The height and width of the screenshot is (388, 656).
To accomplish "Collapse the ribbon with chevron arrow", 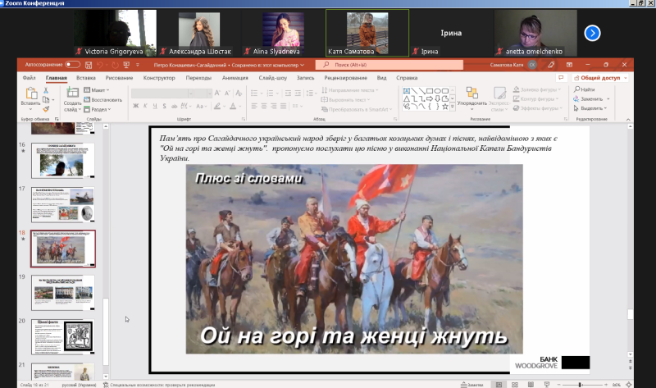I will 628,119.
